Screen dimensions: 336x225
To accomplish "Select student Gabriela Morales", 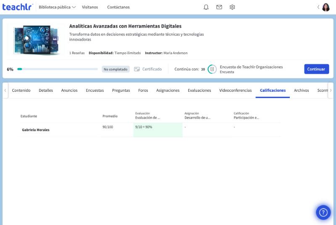I will click(x=36, y=130).
